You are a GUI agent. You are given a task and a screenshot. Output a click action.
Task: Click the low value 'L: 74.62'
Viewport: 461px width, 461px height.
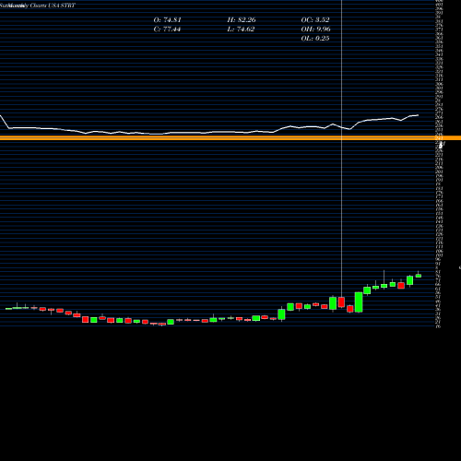point(241,30)
